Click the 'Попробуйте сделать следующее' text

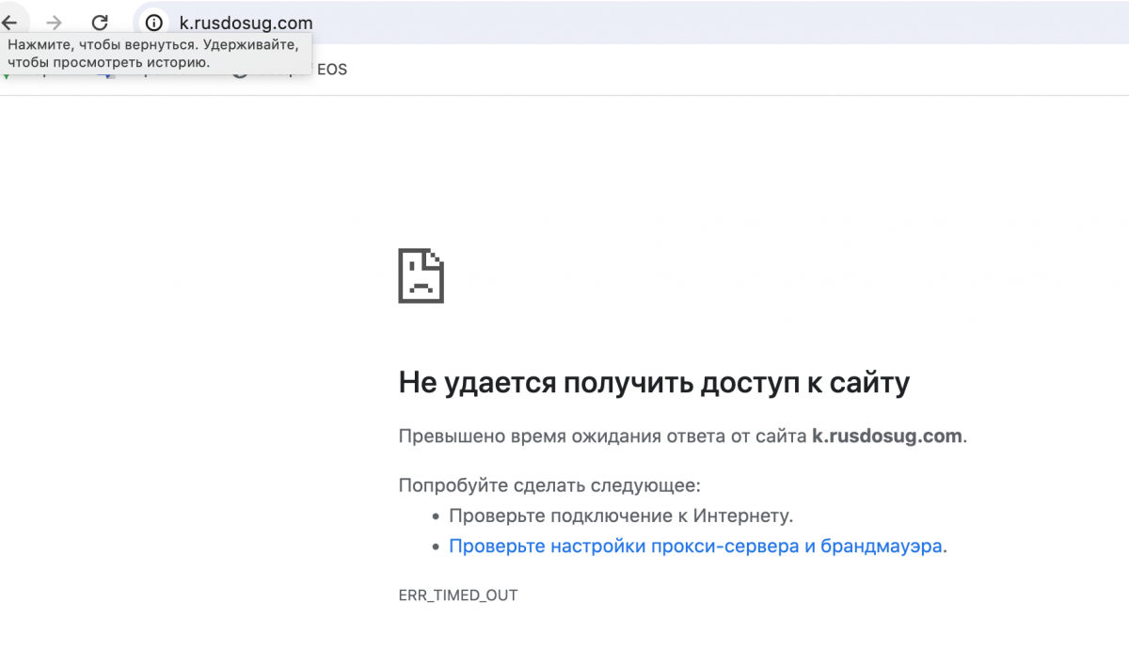tap(549, 486)
